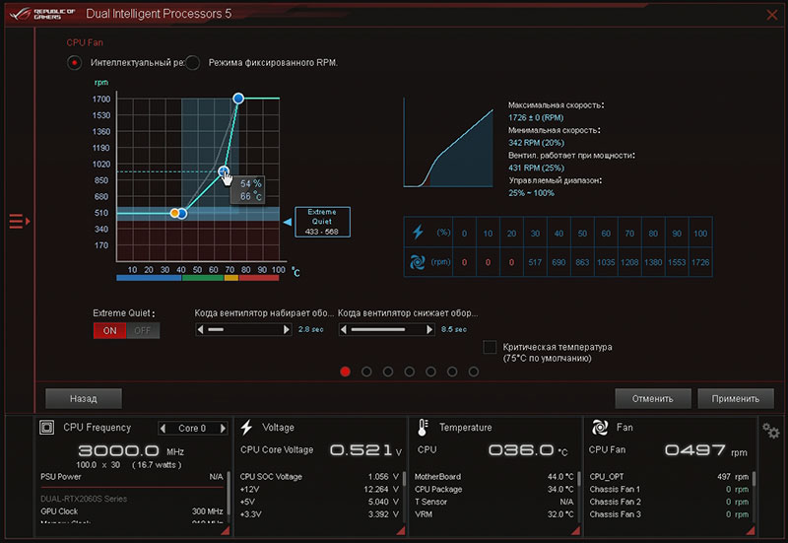Select the Режима фиксированного RPM radio button
788x543 pixels.
tap(192, 63)
